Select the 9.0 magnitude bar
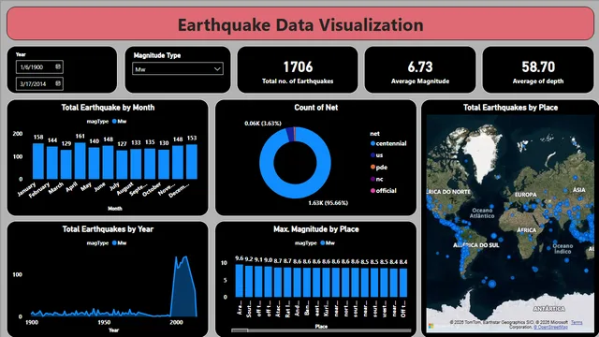This screenshot has height=337, width=599. (269, 282)
